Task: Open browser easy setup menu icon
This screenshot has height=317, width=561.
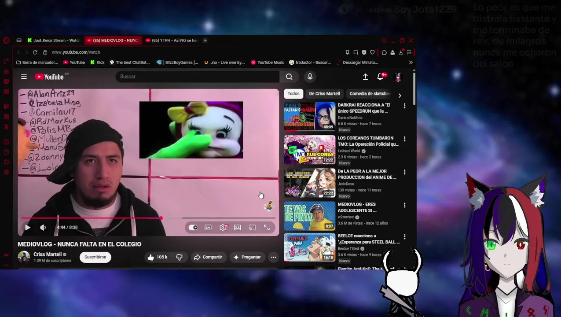Action: point(409,52)
